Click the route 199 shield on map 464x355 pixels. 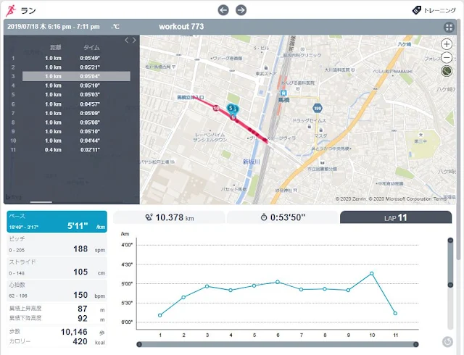coord(318,108)
